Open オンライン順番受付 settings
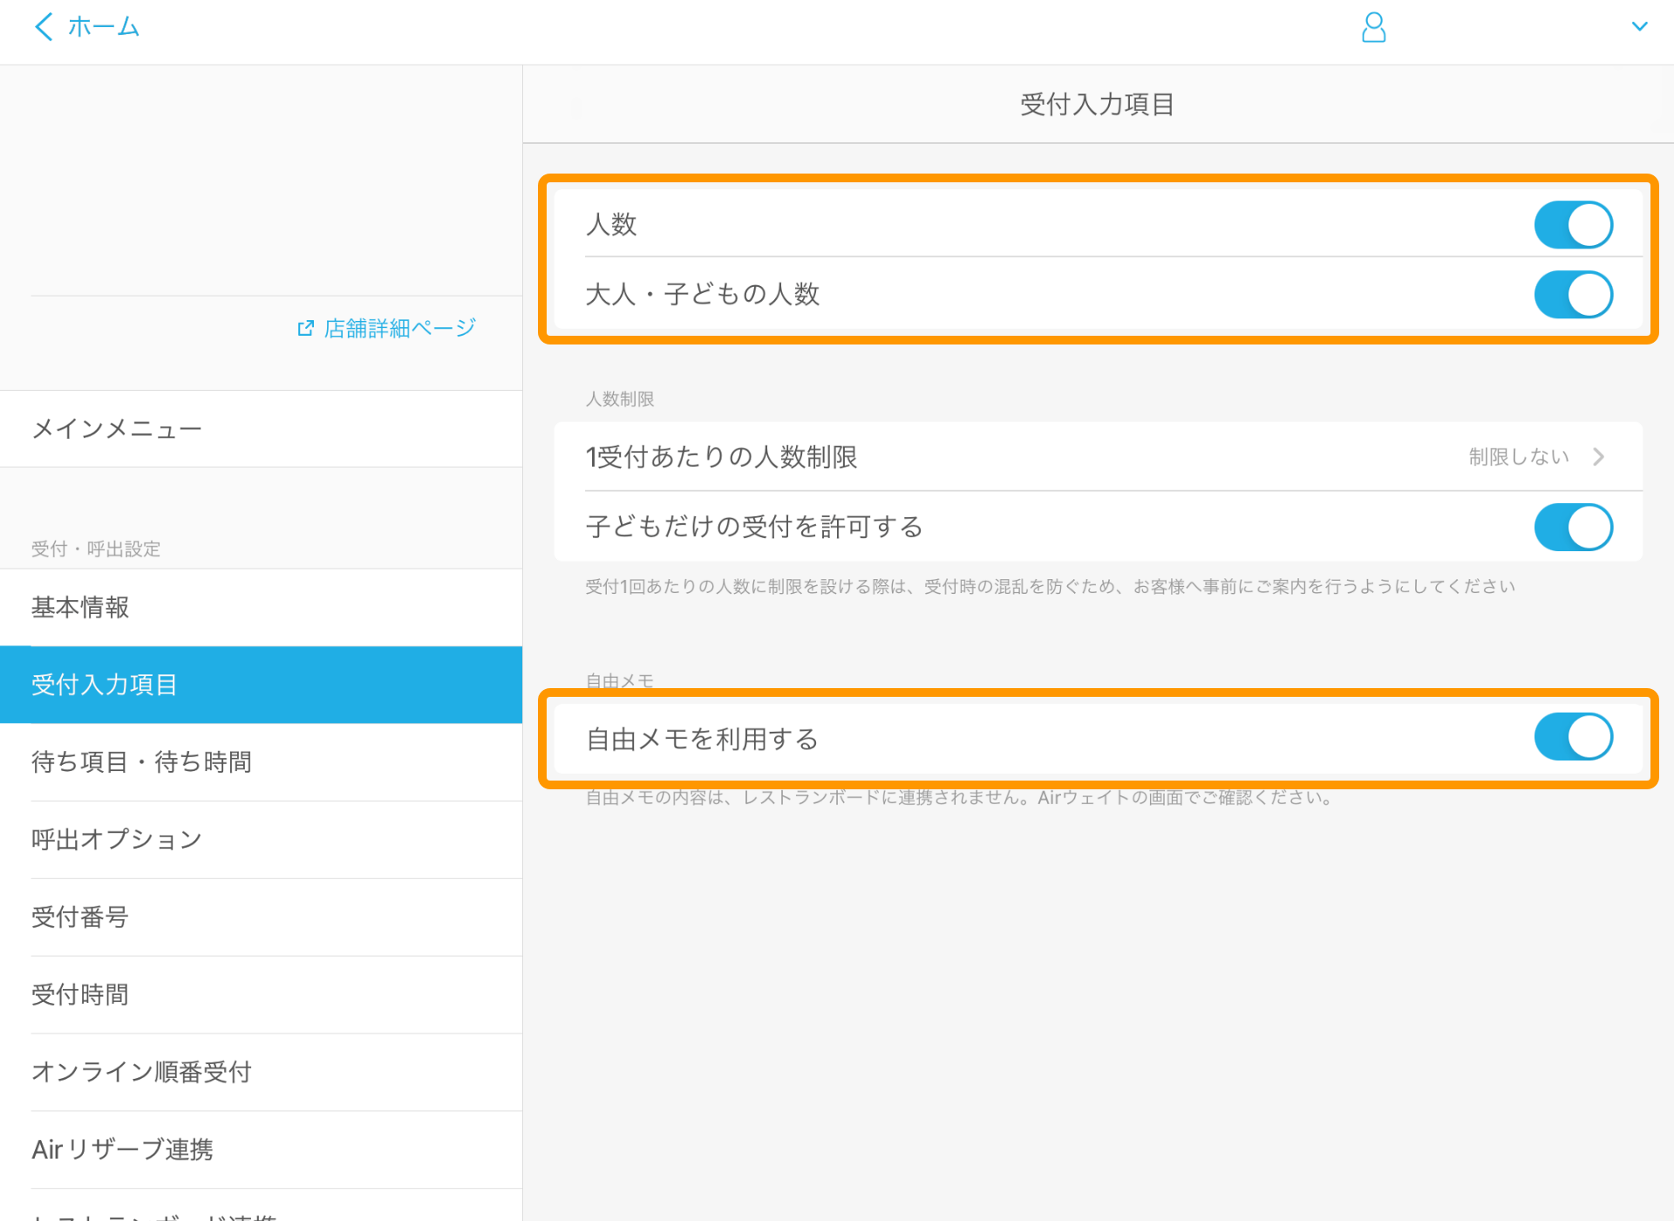 tap(140, 1073)
